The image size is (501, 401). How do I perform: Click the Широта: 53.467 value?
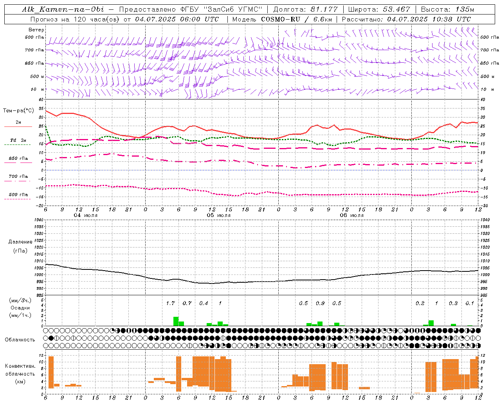point(379,9)
